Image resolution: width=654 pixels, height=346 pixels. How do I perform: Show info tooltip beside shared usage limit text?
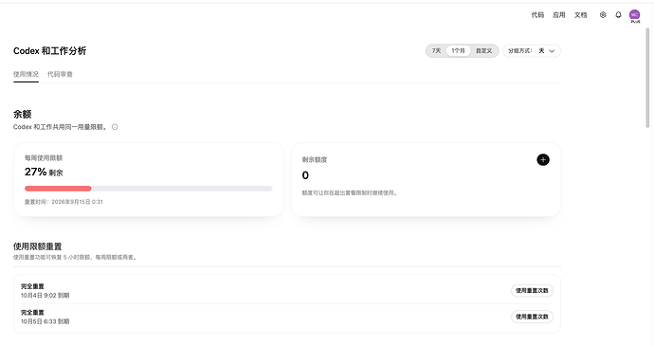pyautogui.click(x=115, y=127)
